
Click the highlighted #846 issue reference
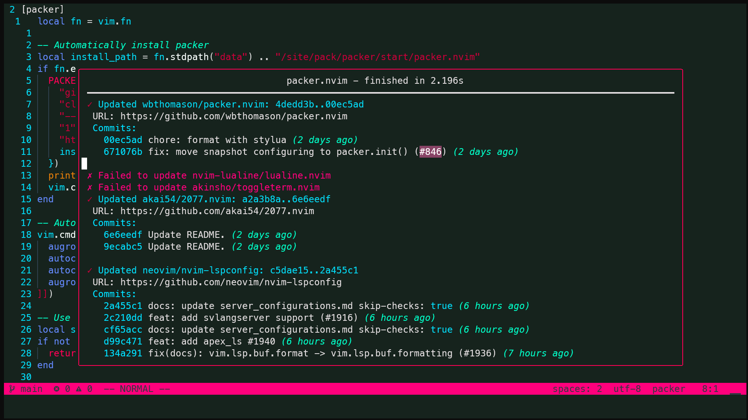pyautogui.click(x=431, y=152)
